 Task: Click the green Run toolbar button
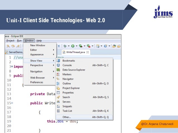[73, 46]
